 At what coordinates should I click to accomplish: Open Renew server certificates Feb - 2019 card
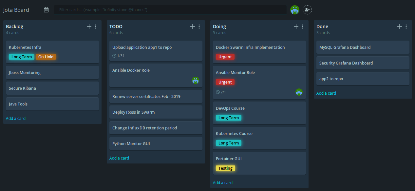click(x=156, y=96)
